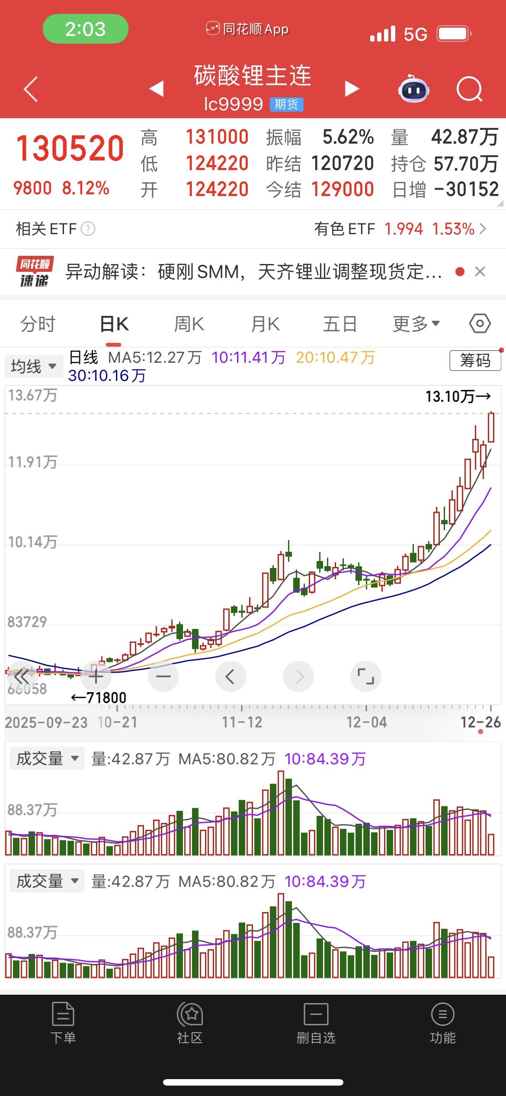Zoom out the chart with minus button
Image resolution: width=506 pixels, height=1096 pixels.
coord(163,676)
